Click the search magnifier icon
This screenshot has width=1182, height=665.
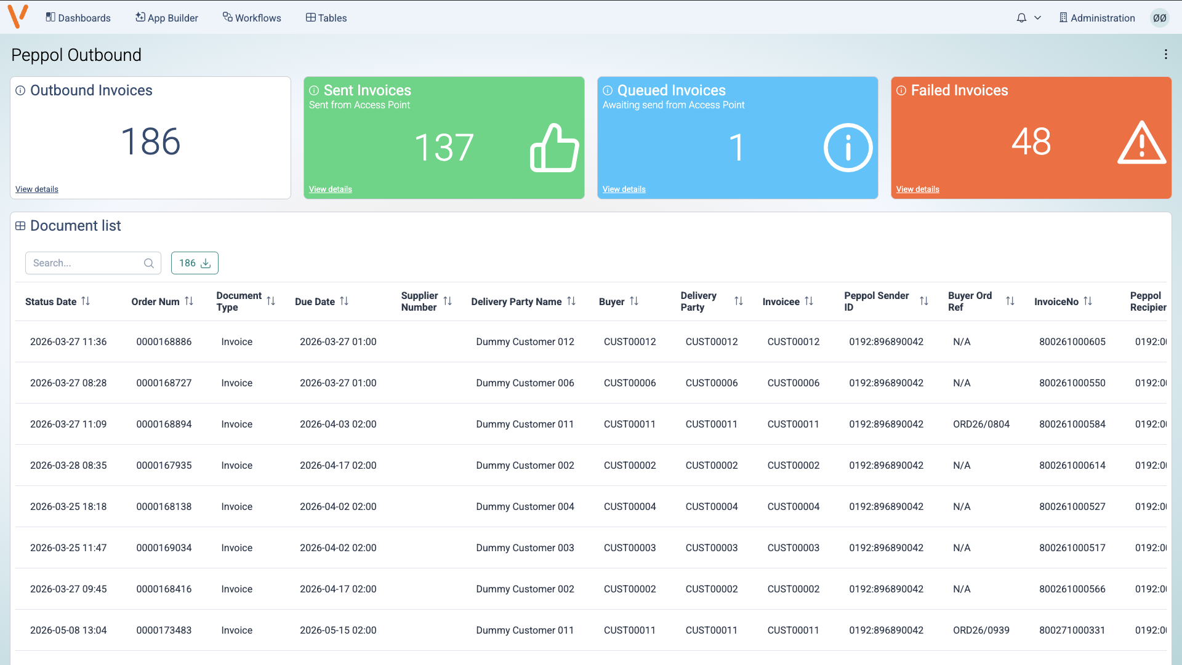point(148,263)
